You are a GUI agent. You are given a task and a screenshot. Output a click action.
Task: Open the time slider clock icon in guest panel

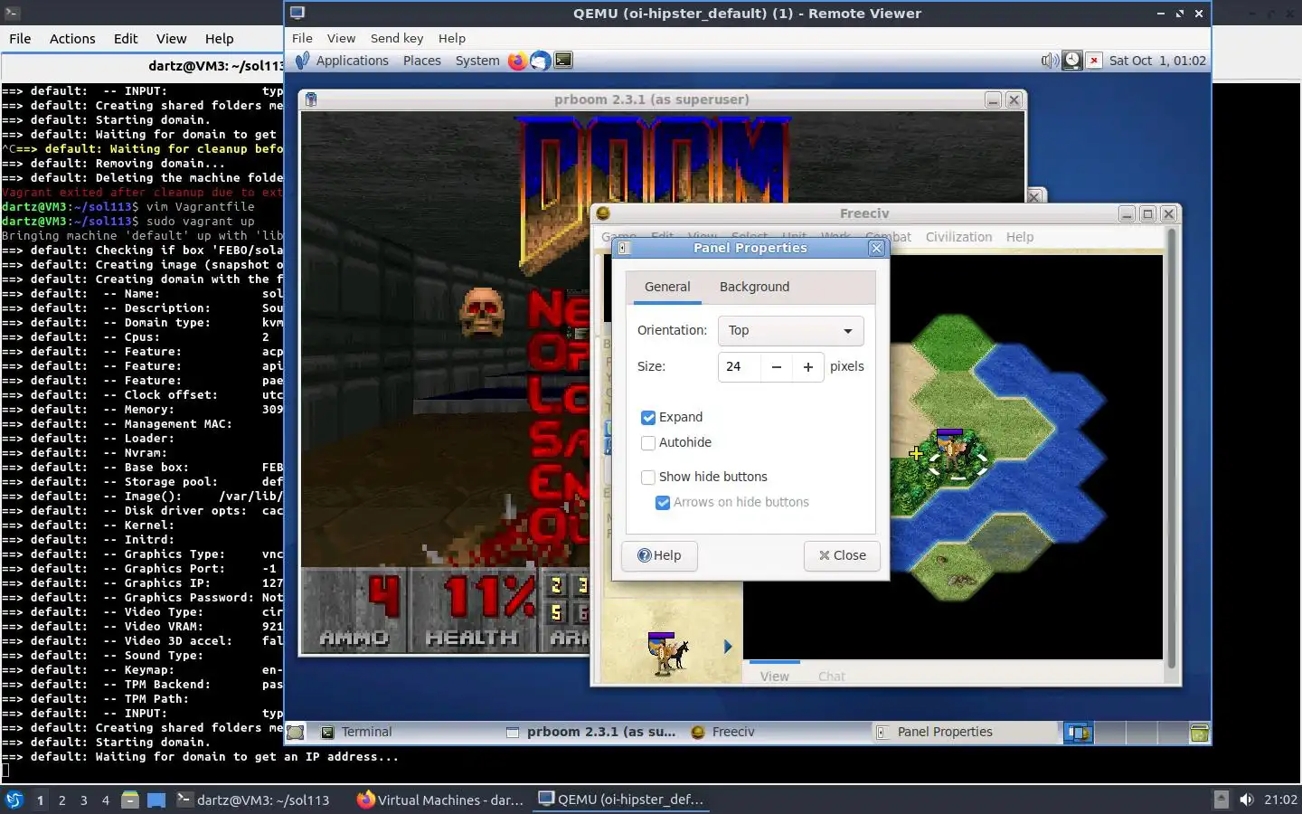pos(1071,61)
